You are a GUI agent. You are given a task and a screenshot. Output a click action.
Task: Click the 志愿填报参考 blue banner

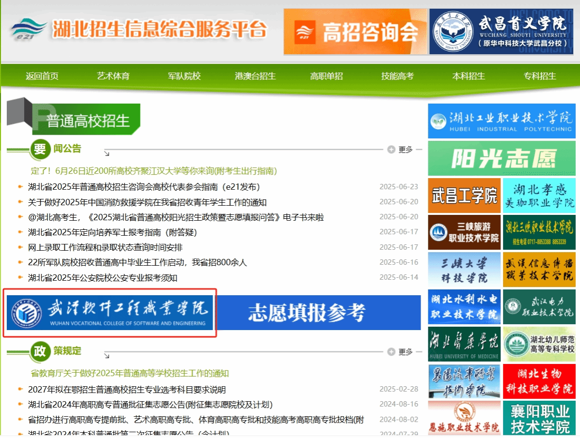tap(319, 313)
